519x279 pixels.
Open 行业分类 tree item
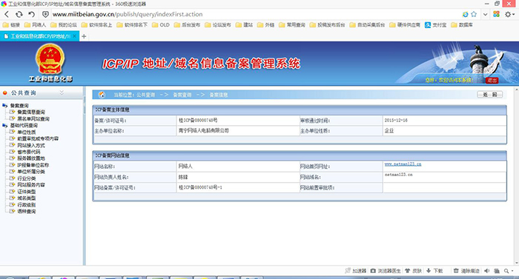coord(27,178)
